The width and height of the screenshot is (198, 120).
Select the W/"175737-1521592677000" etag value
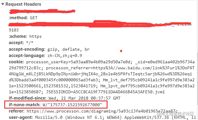(x=72, y=105)
